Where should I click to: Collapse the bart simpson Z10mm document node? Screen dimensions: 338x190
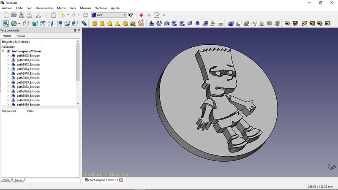3,51
